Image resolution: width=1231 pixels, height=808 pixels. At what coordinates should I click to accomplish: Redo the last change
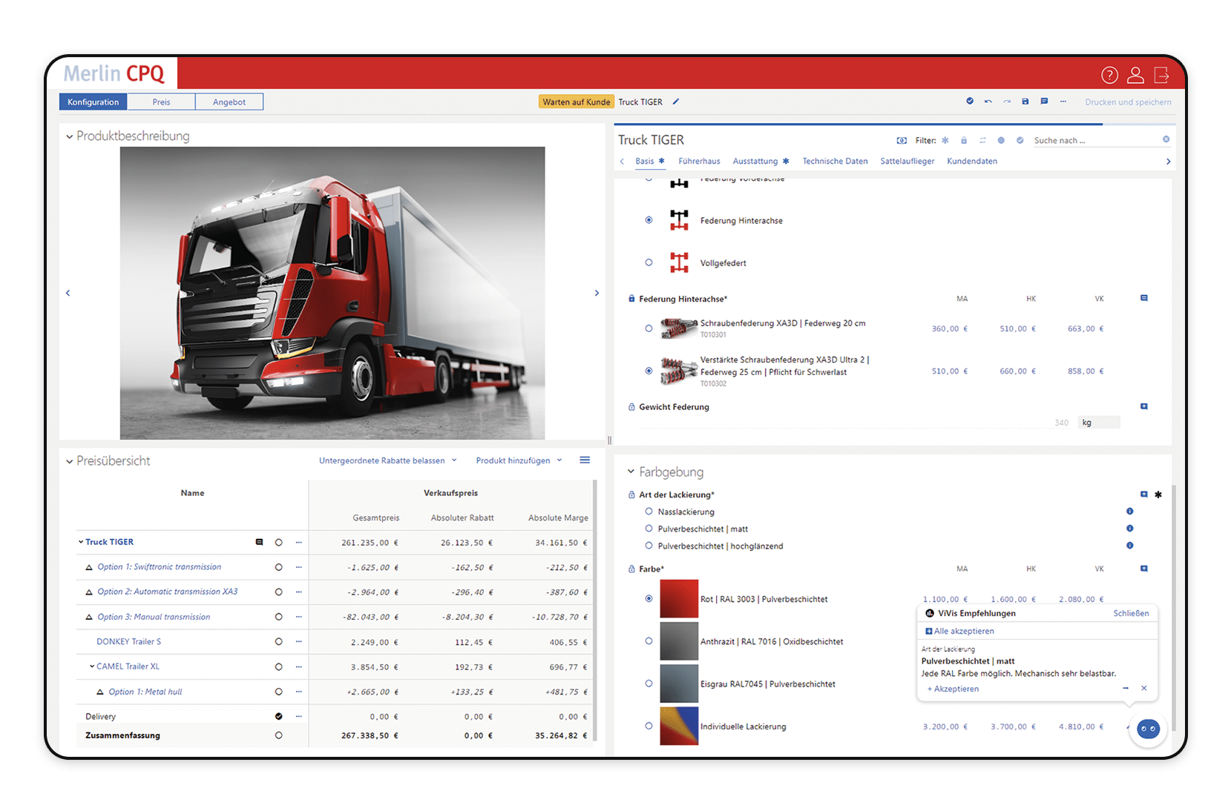[1007, 102]
